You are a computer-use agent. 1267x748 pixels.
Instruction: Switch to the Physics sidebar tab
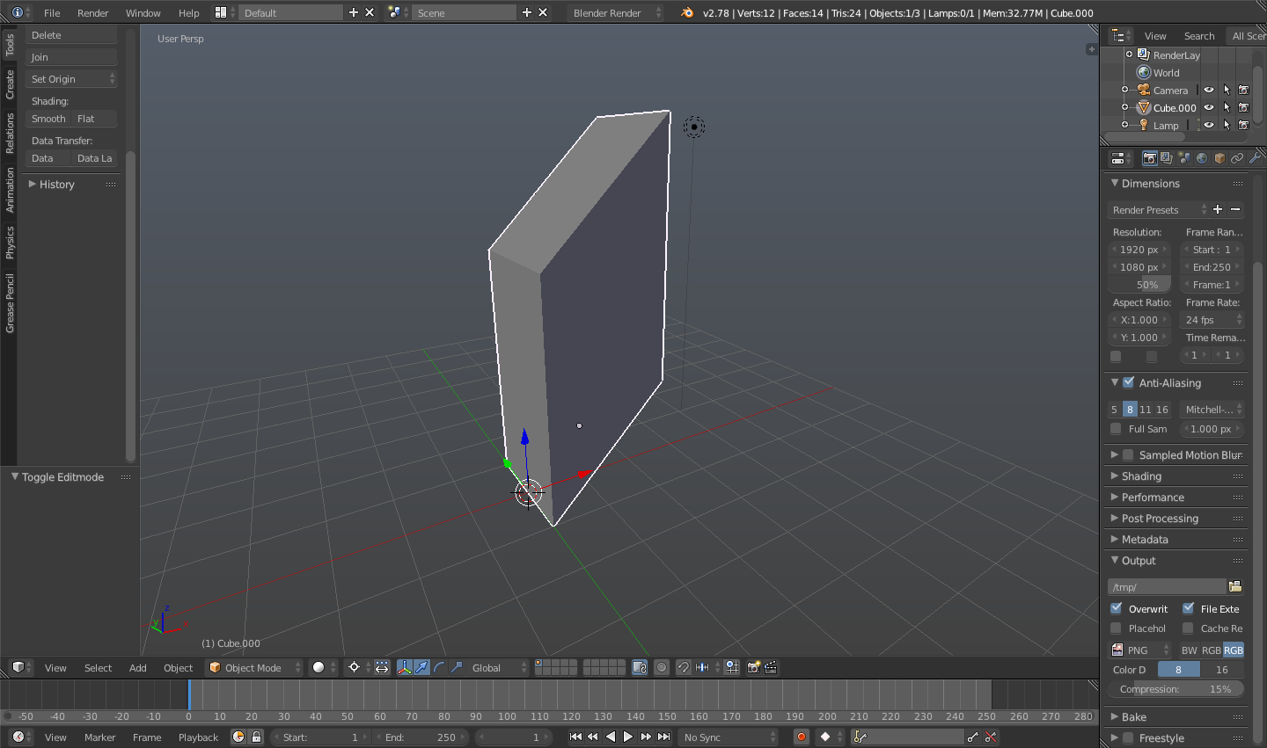coord(10,243)
